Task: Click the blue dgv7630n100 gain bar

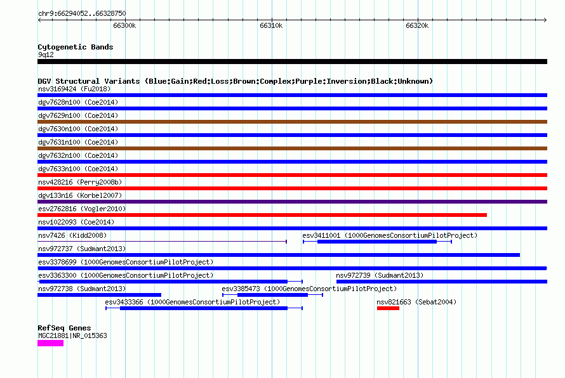Action: (292, 135)
